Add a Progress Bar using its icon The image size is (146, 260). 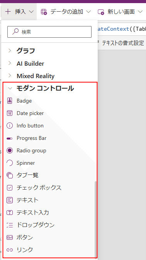(10, 138)
